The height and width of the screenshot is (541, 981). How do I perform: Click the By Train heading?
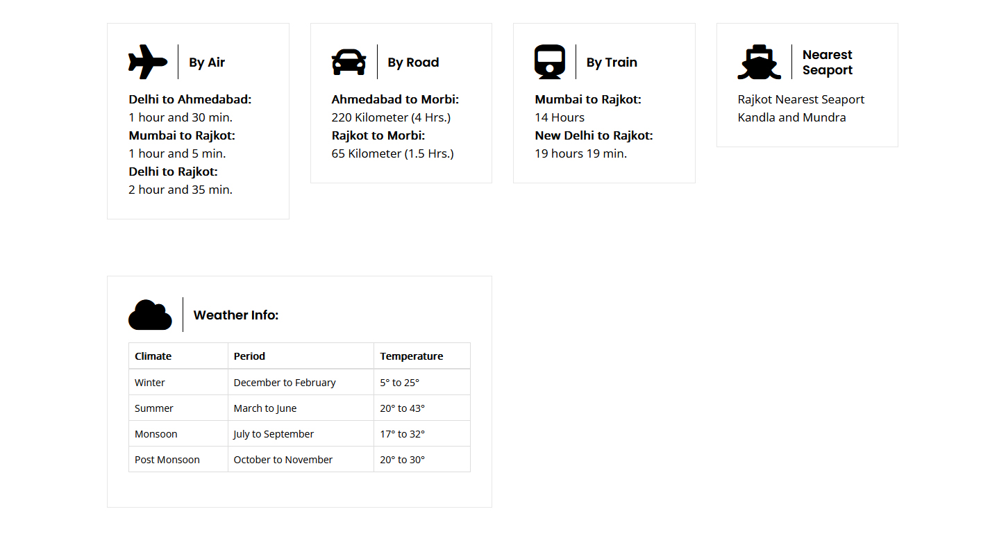[612, 63]
